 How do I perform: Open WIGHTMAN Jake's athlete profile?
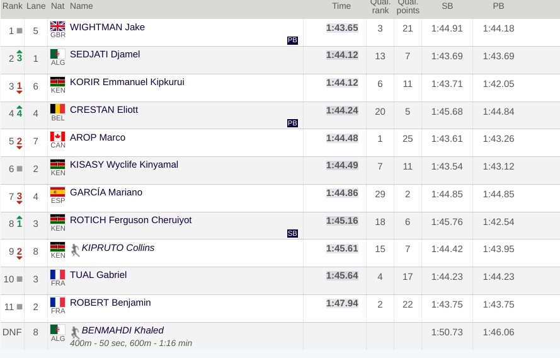click(107, 27)
